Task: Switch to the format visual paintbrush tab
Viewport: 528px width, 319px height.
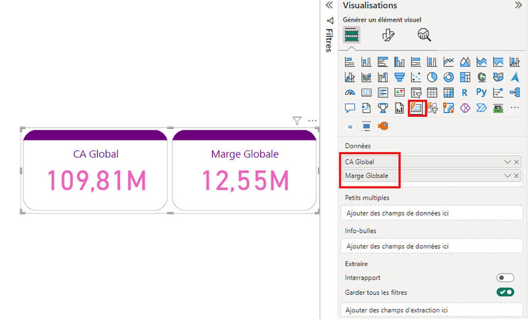Action: click(388, 35)
